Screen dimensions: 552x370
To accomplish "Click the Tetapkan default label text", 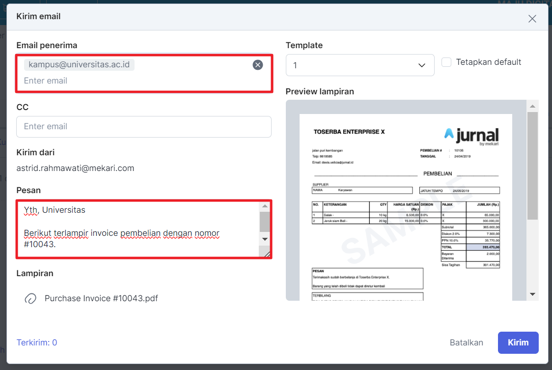I will 488,62.
